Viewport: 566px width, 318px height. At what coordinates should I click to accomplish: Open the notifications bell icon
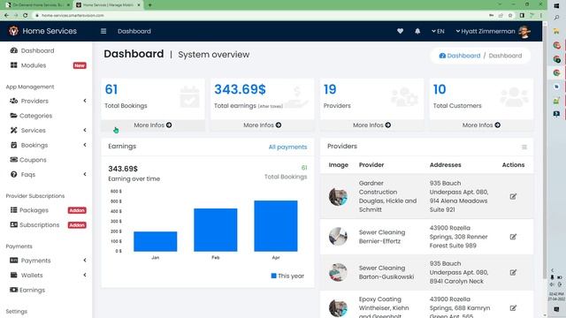[x=417, y=32]
